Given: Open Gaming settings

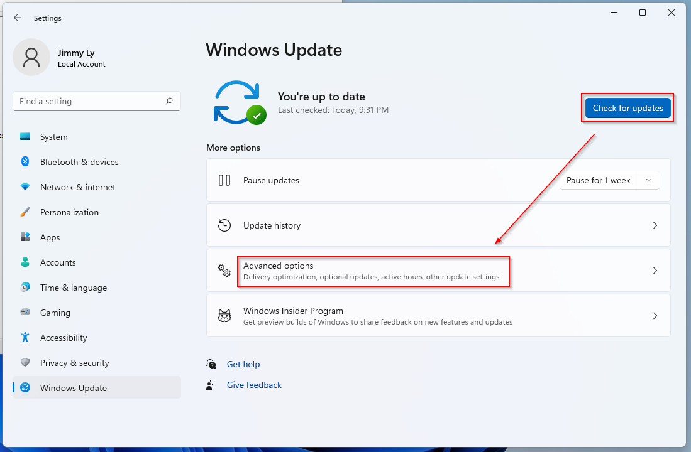Looking at the screenshot, I should 96,312.
